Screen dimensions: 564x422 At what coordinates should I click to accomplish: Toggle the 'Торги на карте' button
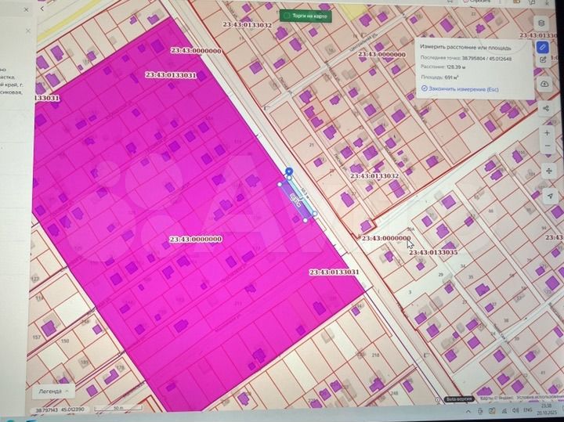click(x=305, y=15)
